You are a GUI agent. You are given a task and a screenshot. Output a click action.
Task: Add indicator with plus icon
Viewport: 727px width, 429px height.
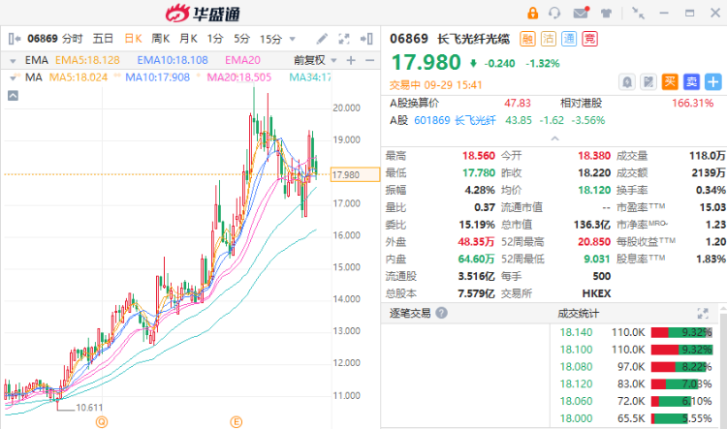[x=351, y=60]
